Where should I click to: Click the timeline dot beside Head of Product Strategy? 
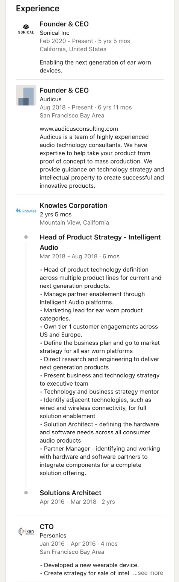26,237
